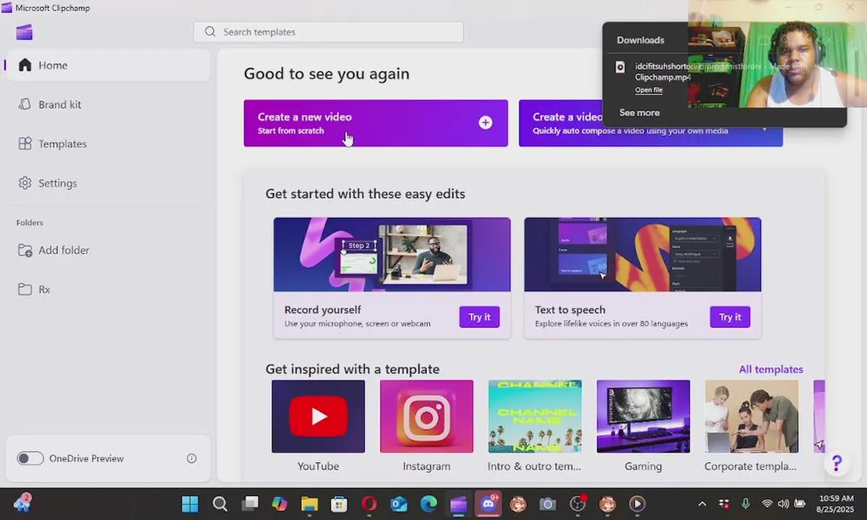Click the search magnifier icon in the template search

[x=210, y=32]
